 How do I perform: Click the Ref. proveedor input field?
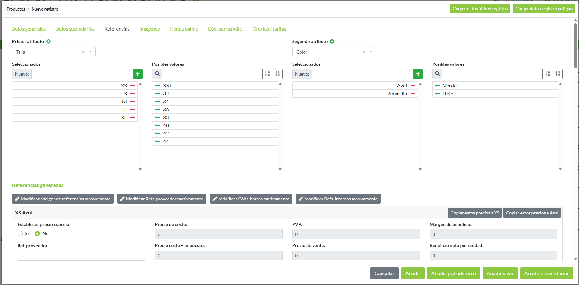click(81, 256)
